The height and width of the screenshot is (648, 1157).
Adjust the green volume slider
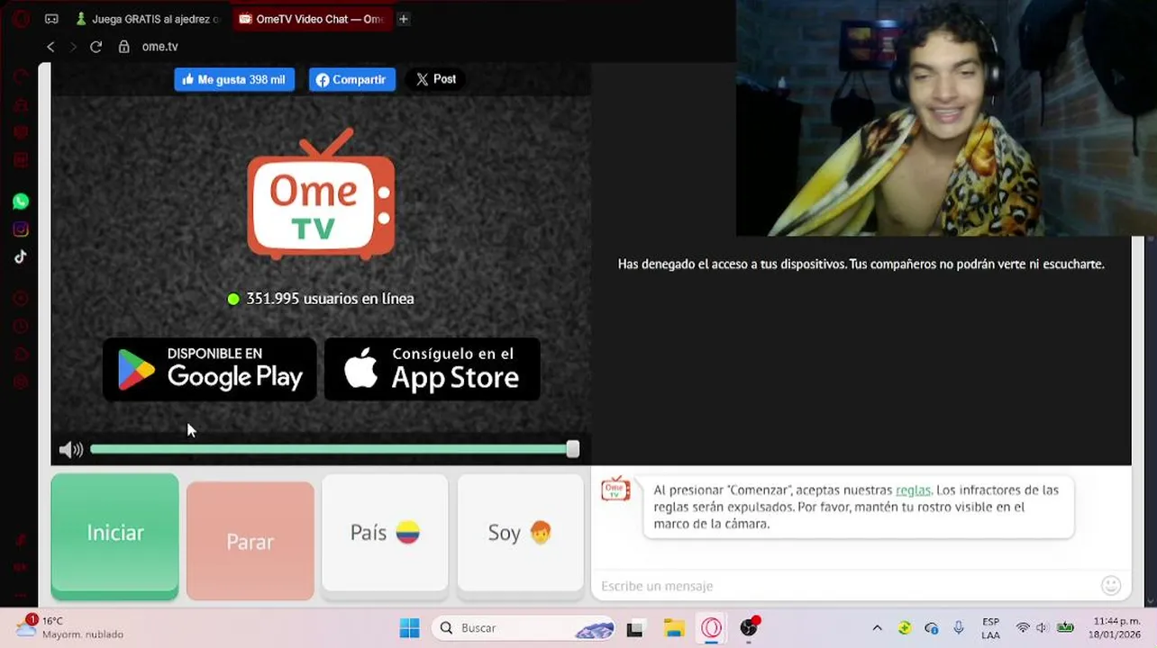click(x=332, y=449)
